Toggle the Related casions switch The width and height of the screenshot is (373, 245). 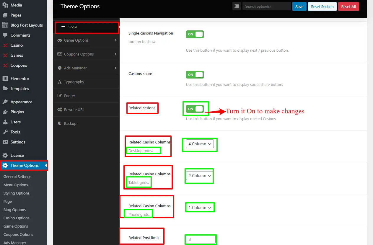tap(195, 109)
